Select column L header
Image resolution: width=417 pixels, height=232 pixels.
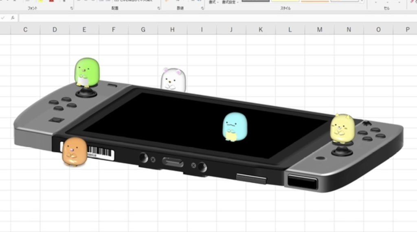290,29
